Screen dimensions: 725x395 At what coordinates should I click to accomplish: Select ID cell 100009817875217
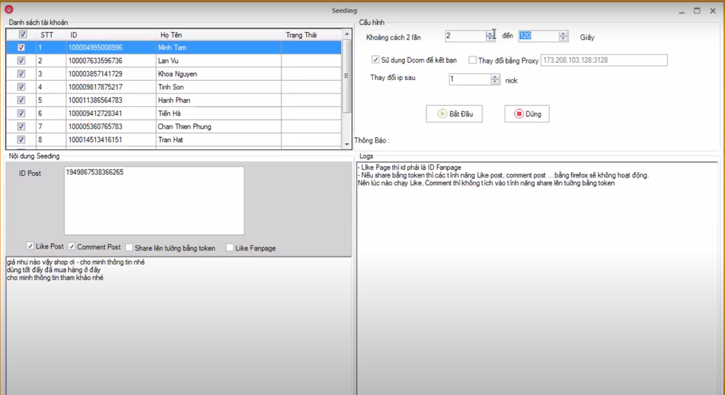click(x=111, y=87)
